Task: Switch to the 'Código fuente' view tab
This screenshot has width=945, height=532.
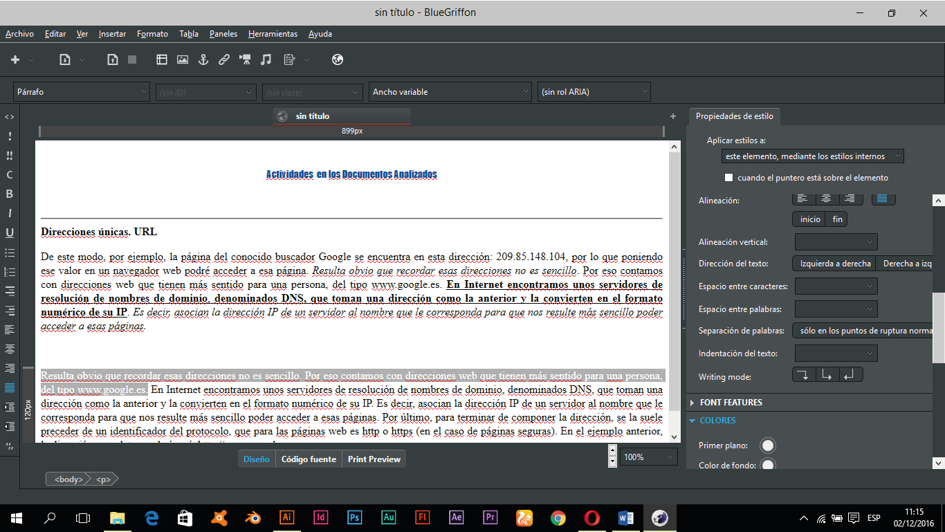Action: pyautogui.click(x=309, y=459)
